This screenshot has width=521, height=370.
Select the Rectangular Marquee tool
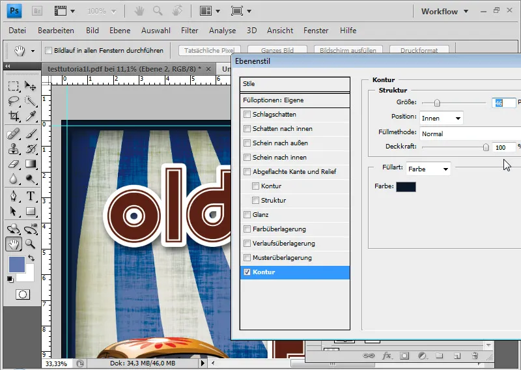[14, 86]
